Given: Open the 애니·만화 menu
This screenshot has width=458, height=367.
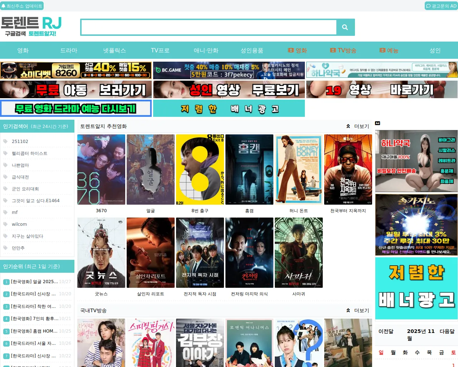Looking at the screenshot, I should click(206, 51).
